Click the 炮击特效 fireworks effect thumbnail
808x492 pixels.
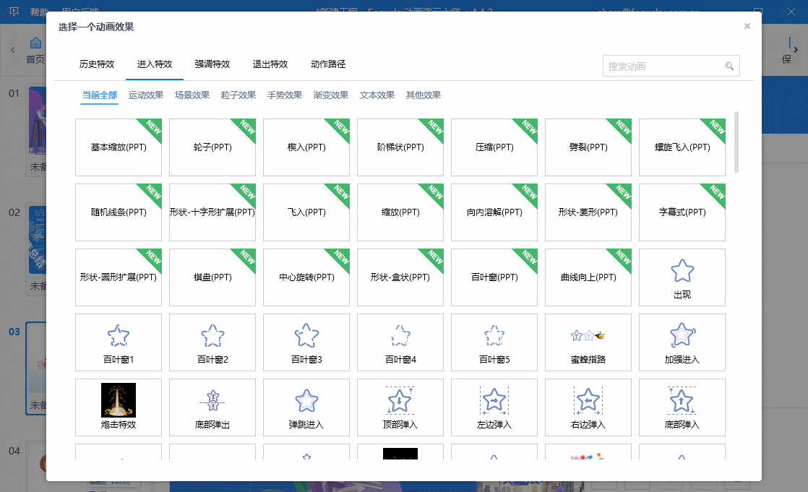(118, 407)
